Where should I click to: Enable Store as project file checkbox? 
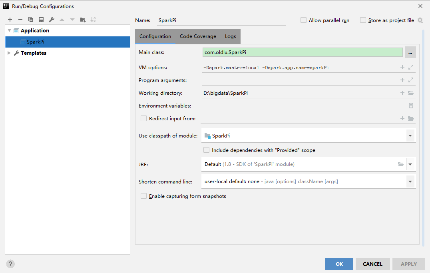(x=363, y=20)
